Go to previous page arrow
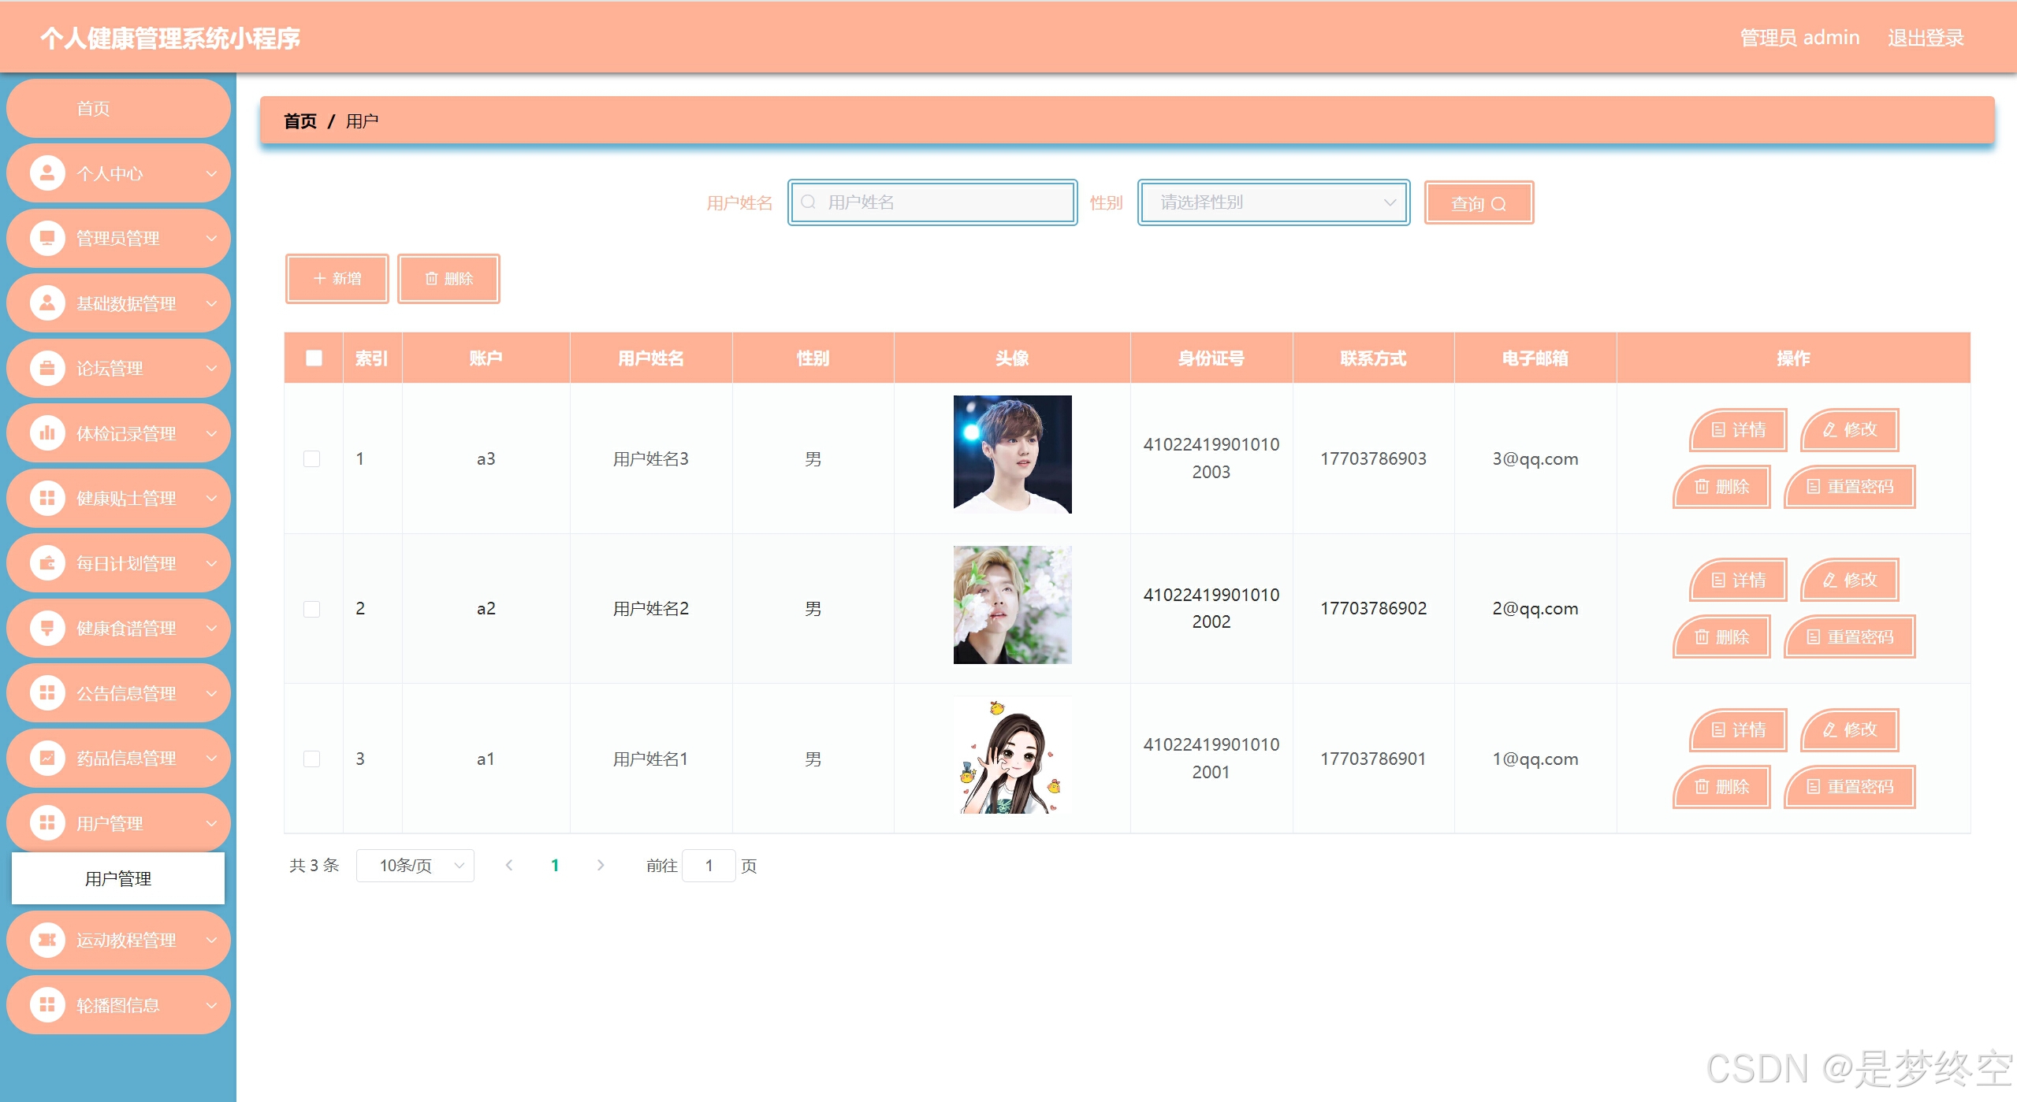Screen dimensions: 2017x1102 (509, 866)
